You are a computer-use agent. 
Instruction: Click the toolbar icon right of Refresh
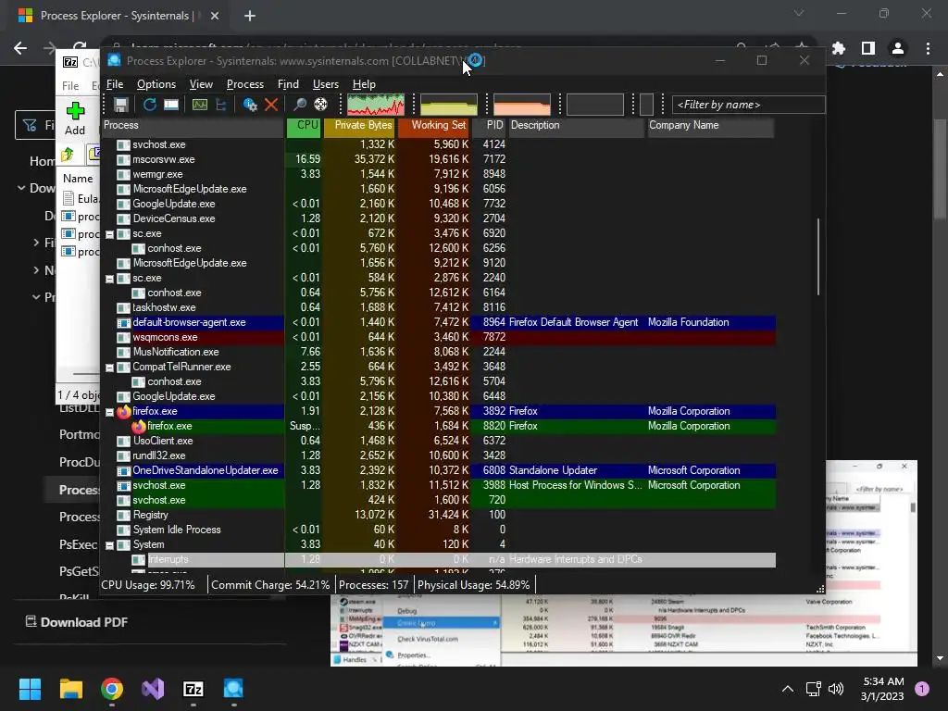(171, 105)
